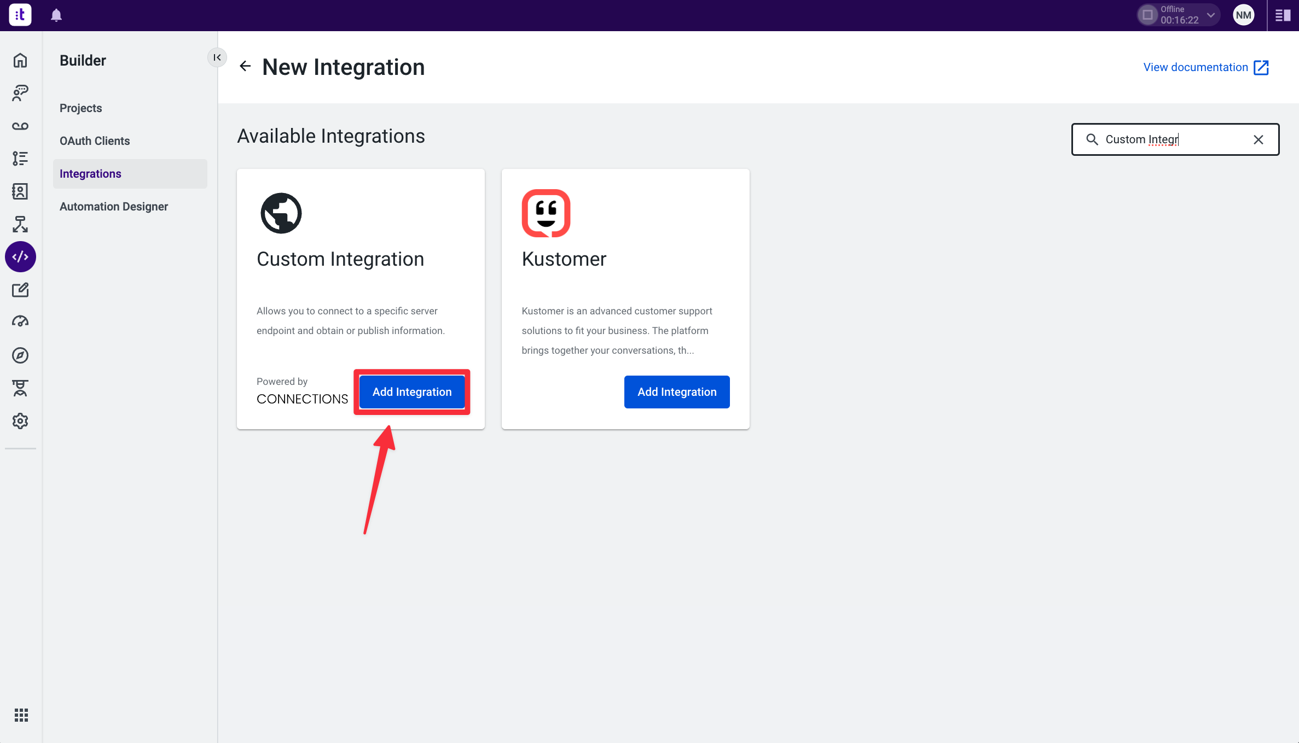The height and width of the screenshot is (743, 1299).
Task: Click the Builder panel heading
Action: click(83, 61)
